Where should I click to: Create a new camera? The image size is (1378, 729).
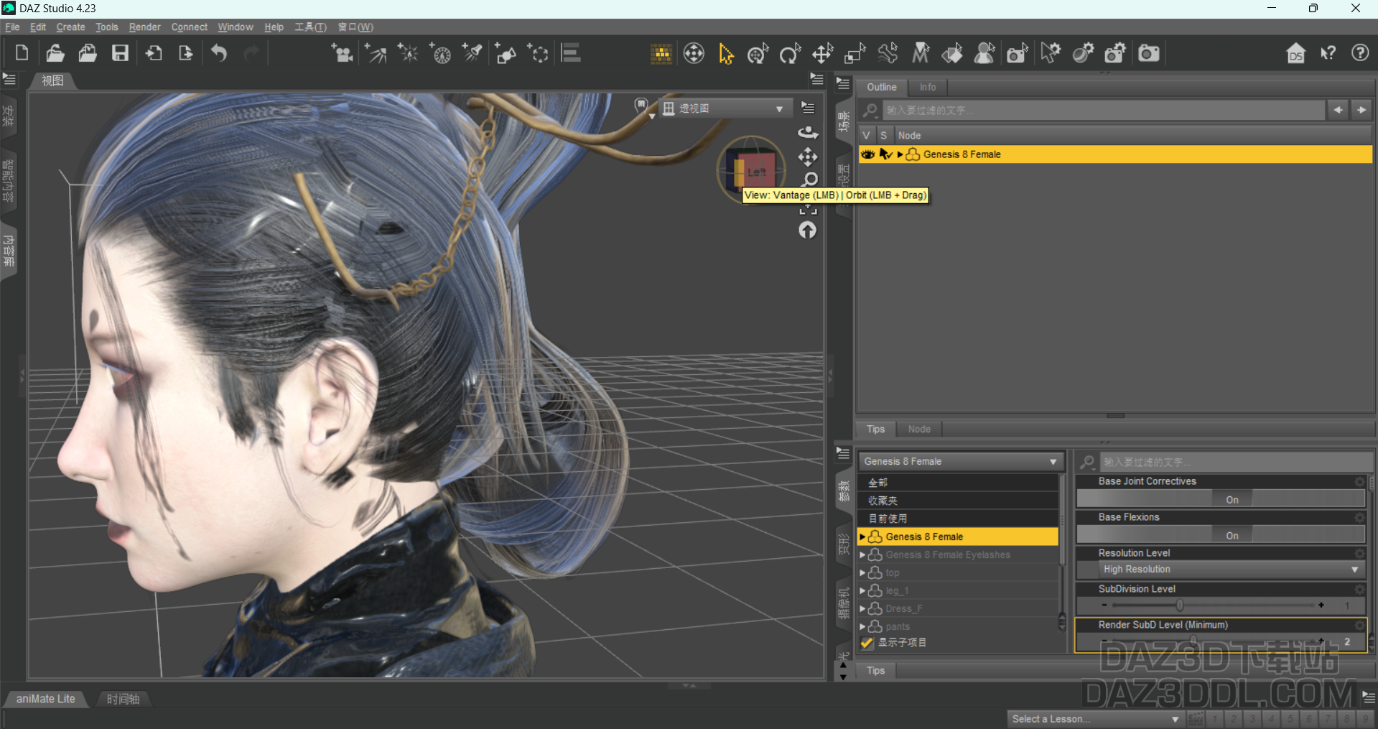click(x=342, y=53)
